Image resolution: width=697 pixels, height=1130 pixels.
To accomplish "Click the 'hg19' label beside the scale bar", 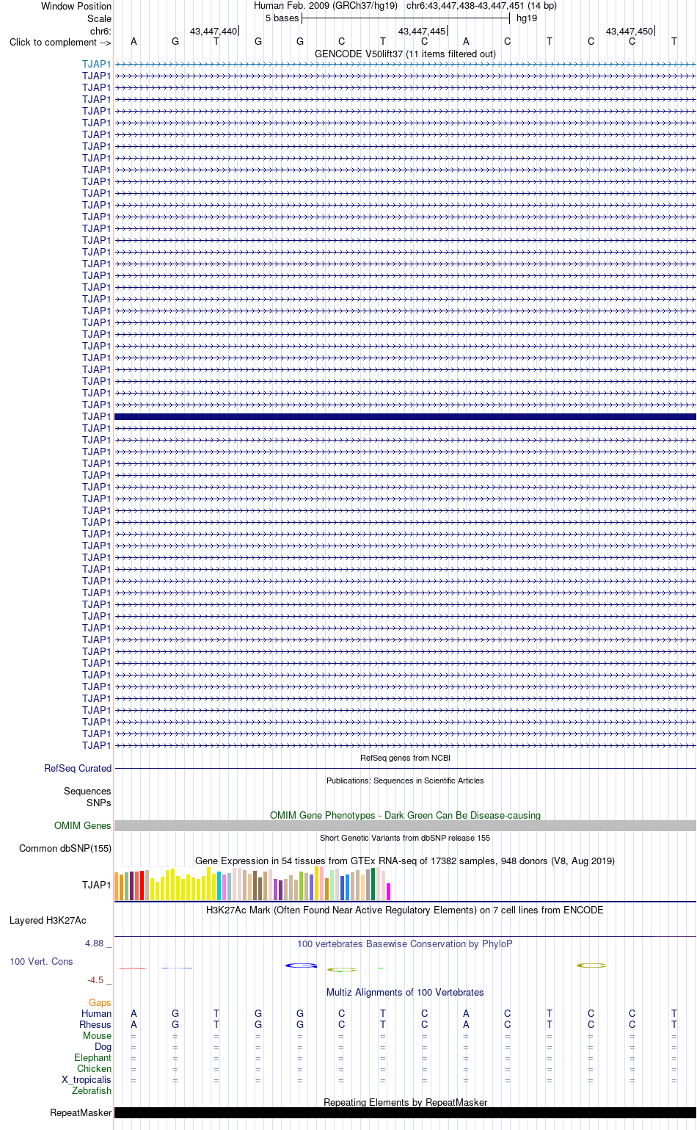I will pos(527,18).
